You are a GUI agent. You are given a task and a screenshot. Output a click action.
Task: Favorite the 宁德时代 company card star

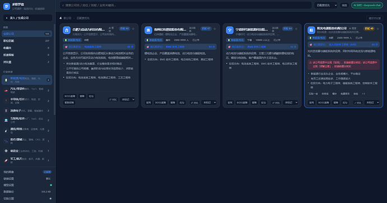pos(296,29)
